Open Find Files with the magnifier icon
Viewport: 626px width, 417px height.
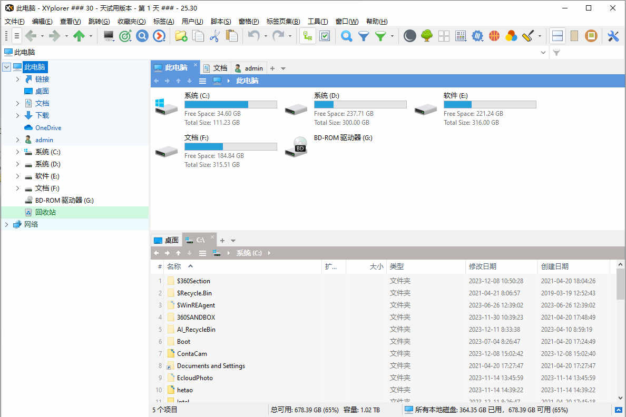tap(346, 36)
